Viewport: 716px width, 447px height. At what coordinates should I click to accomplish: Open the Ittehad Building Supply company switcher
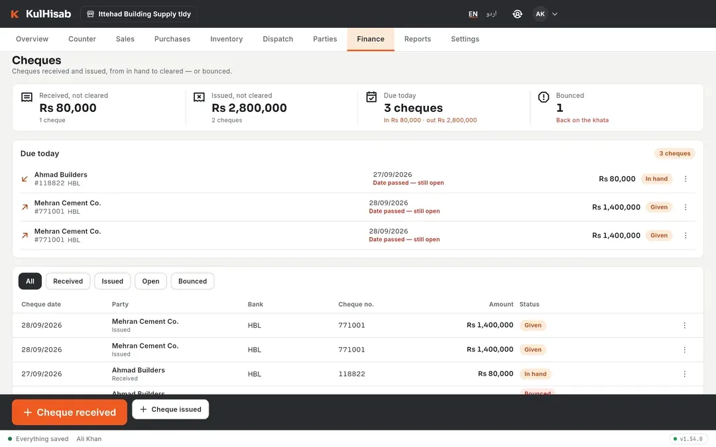139,14
